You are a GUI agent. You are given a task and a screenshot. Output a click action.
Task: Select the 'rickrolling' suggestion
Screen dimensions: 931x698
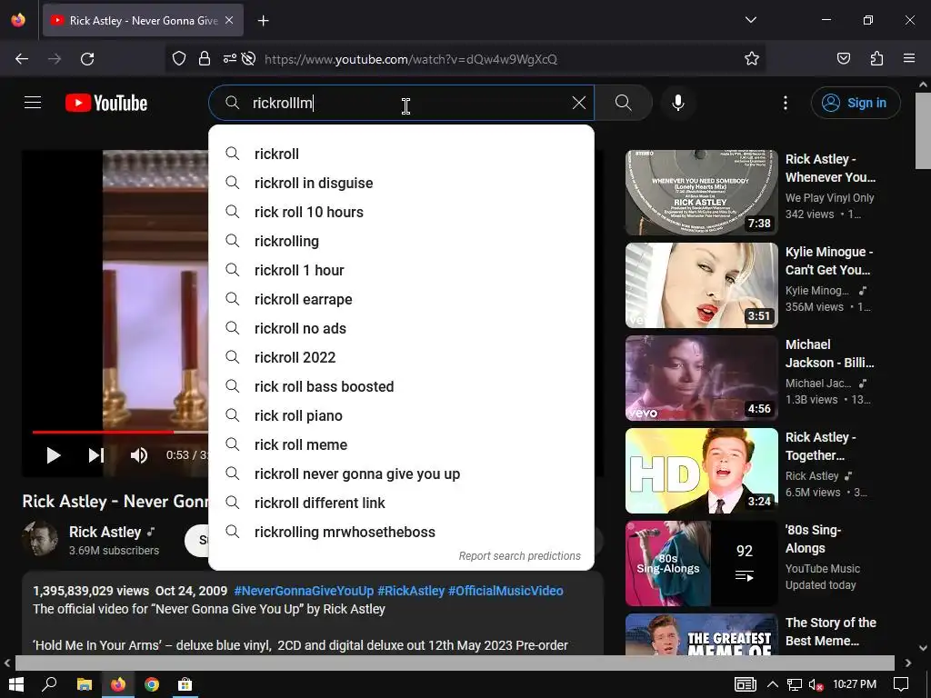(401, 241)
